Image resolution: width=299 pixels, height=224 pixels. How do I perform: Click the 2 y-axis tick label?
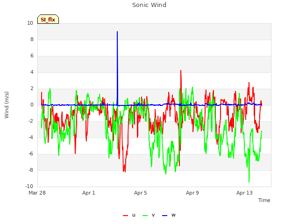pyautogui.click(x=32, y=88)
